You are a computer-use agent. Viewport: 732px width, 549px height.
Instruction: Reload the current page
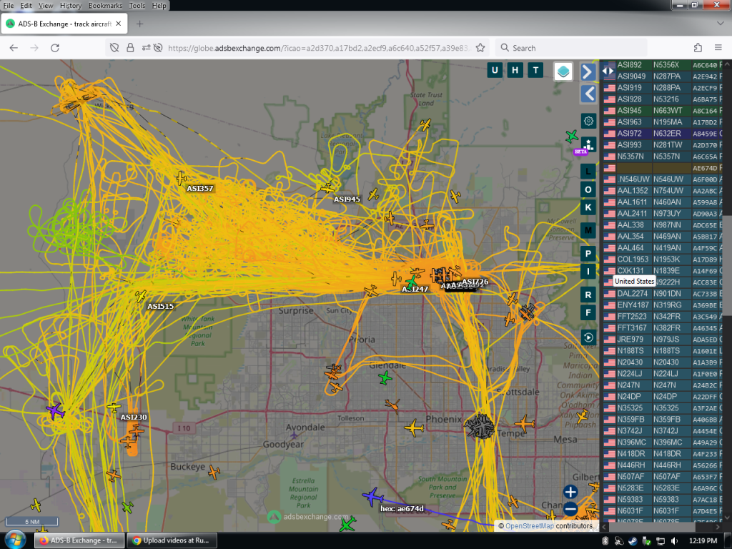(x=54, y=48)
